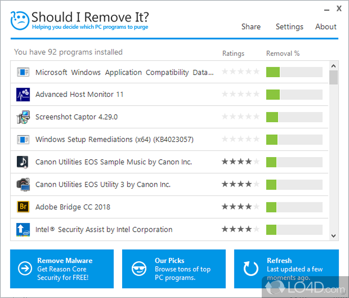
Task: Select 'Windows Setup Remediations (x64) (KB4023057)' text
Action: [114, 140]
